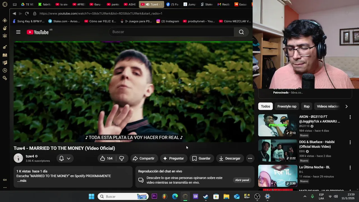Image resolution: width=359 pixels, height=202 pixels.
Task: Switch to the Gmail Recibidos tab
Action: [224, 4]
